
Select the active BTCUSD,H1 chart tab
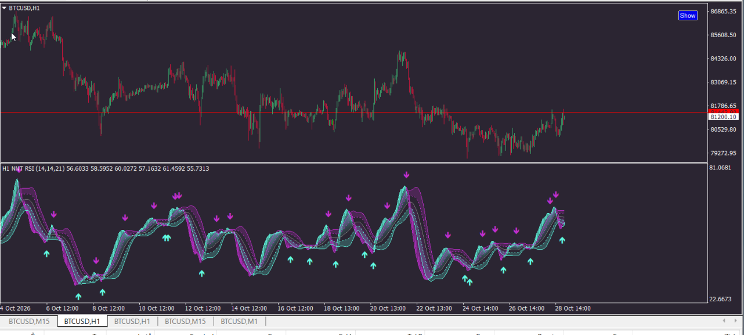point(82,321)
